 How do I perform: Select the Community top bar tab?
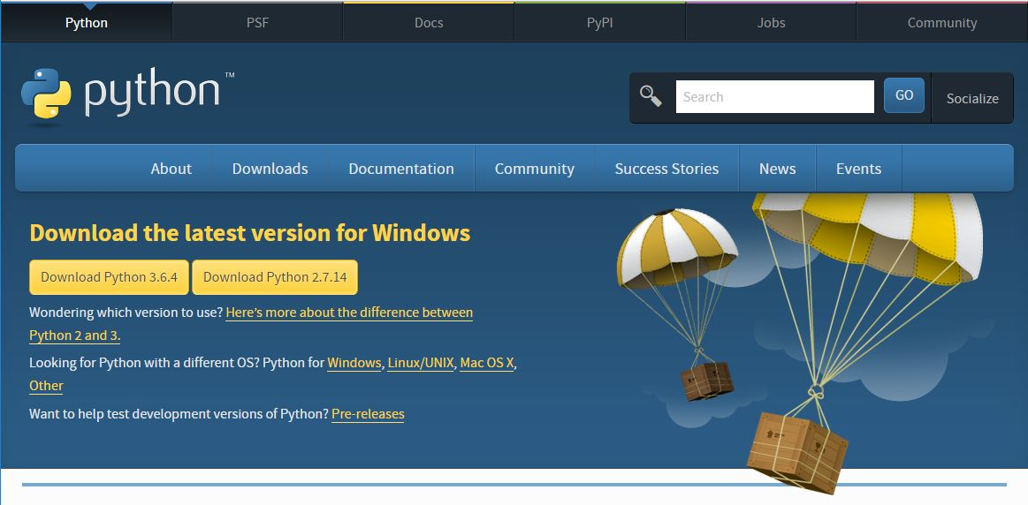[942, 23]
